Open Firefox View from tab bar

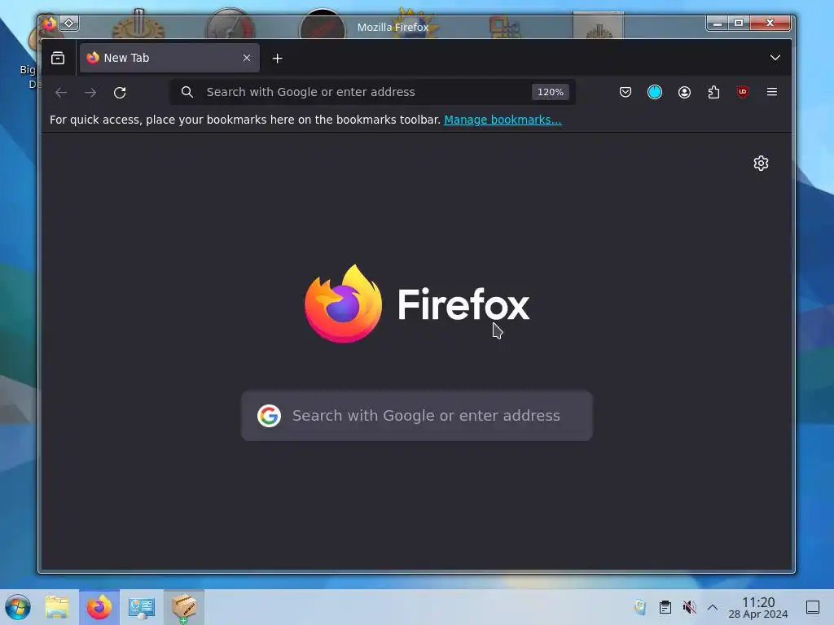[58, 58]
